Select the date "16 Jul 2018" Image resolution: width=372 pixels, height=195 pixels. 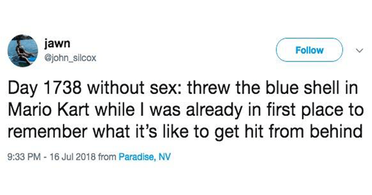point(73,156)
